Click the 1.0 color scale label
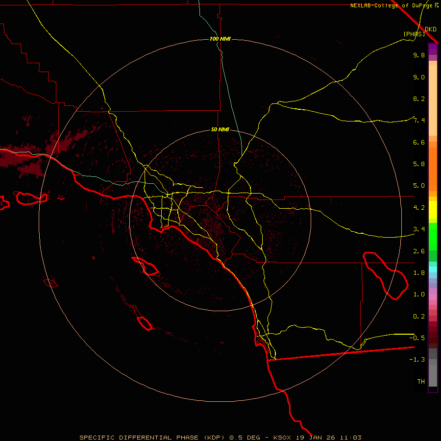The height and width of the screenshot is (441, 441). click(x=419, y=294)
